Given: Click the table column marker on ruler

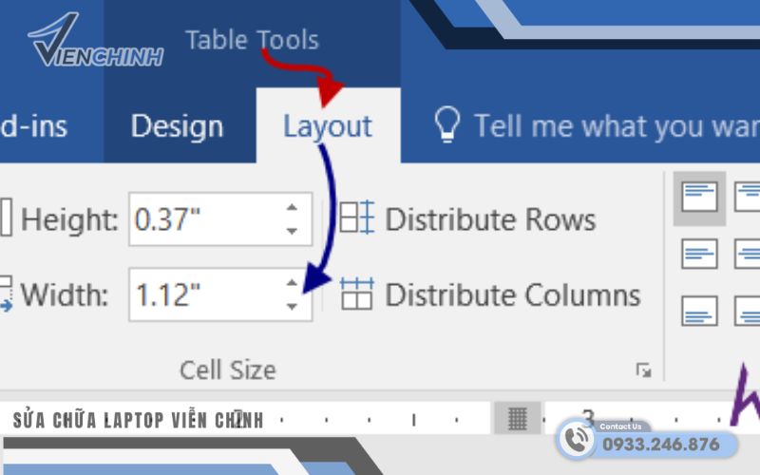Looking at the screenshot, I should pyautogui.click(x=517, y=418).
